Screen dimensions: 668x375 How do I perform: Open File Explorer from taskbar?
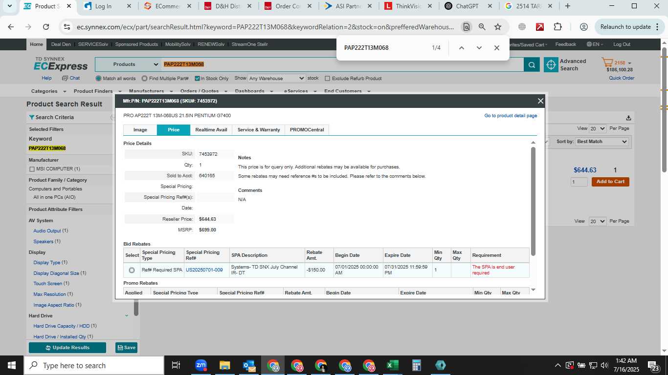[224, 365]
